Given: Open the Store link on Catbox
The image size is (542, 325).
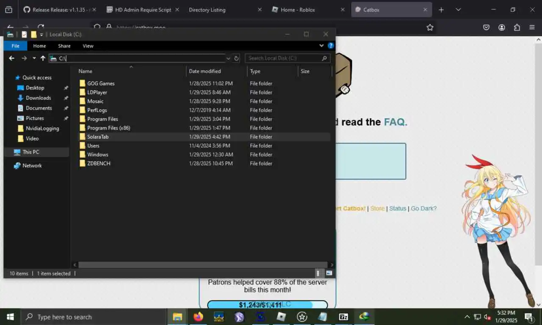Looking at the screenshot, I should click(x=377, y=208).
